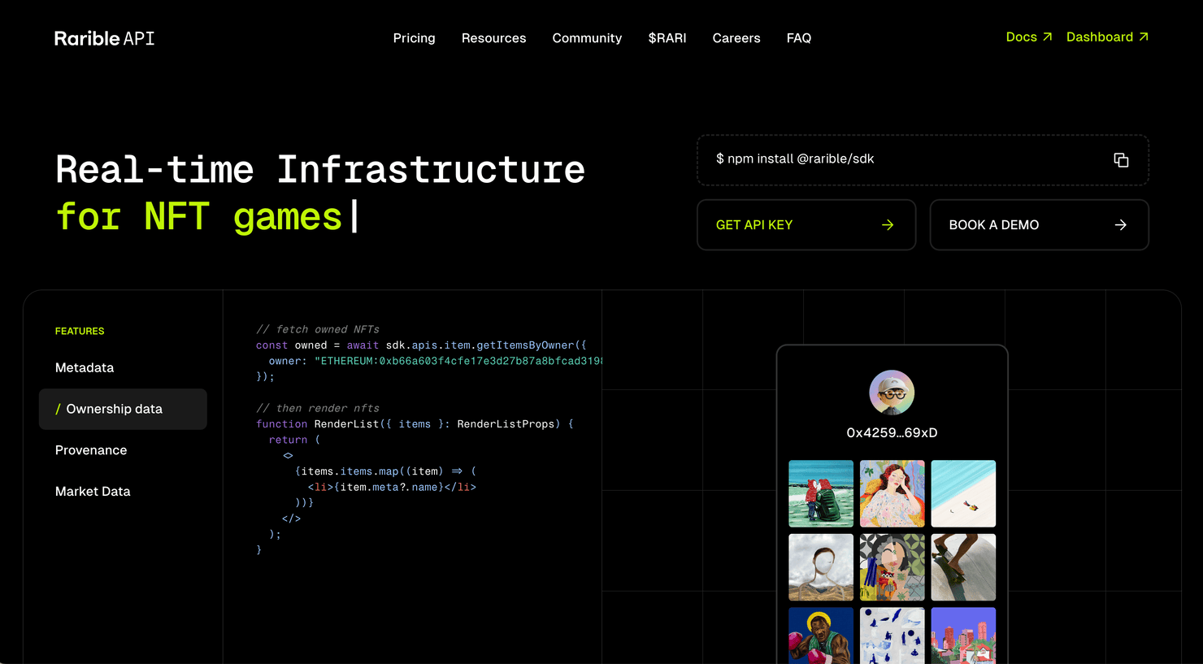Click the items.items.map code line

385,471
